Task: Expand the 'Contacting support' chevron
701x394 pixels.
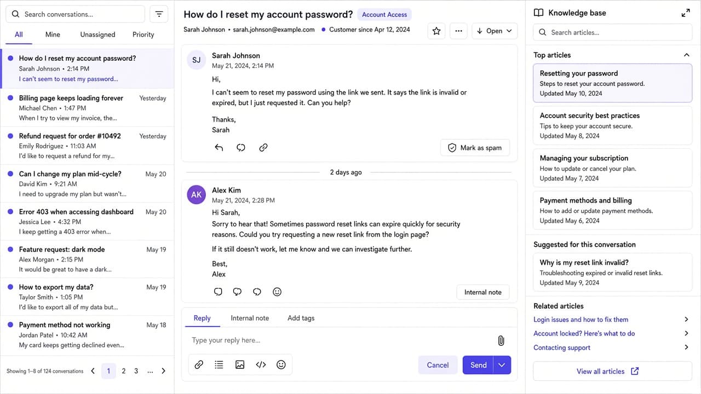Action: [686, 347]
